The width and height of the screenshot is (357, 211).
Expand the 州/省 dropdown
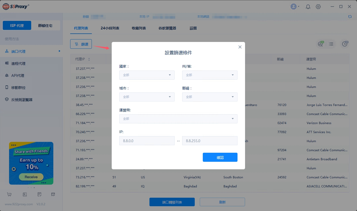point(210,75)
